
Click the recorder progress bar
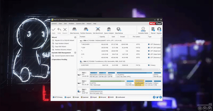click(204, 105)
